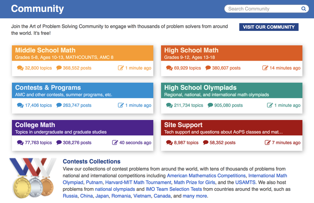
Task: Open the Middle School Math forum
Action: tap(45, 51)
